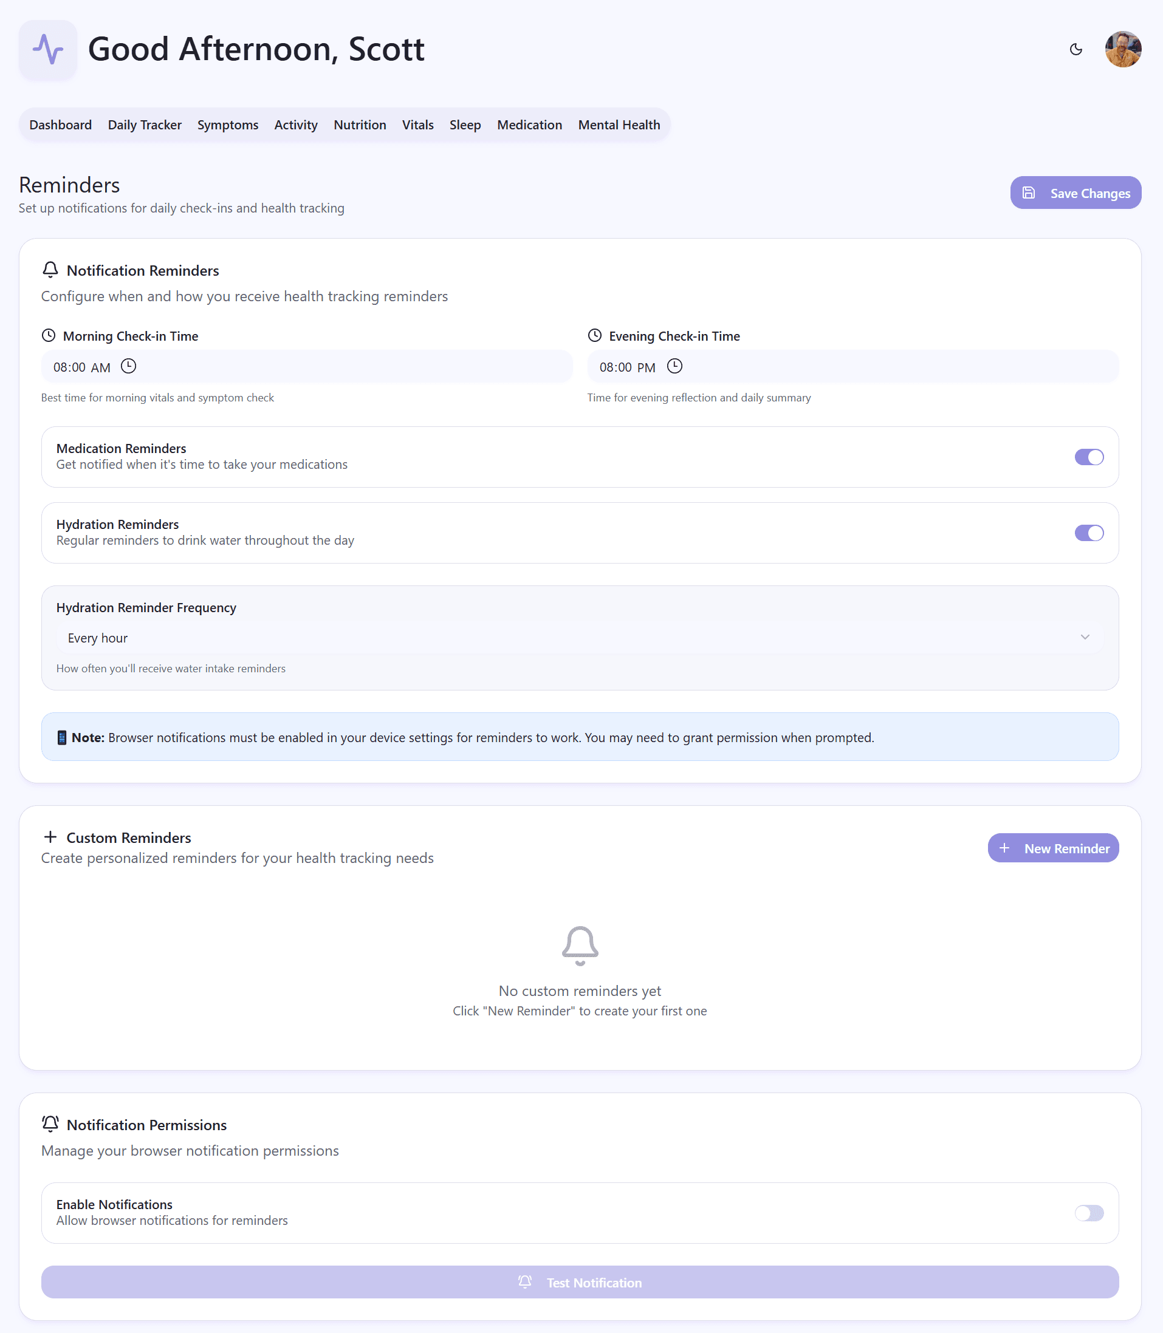Click the chevron on the frequency picker

click(1085, 637)
